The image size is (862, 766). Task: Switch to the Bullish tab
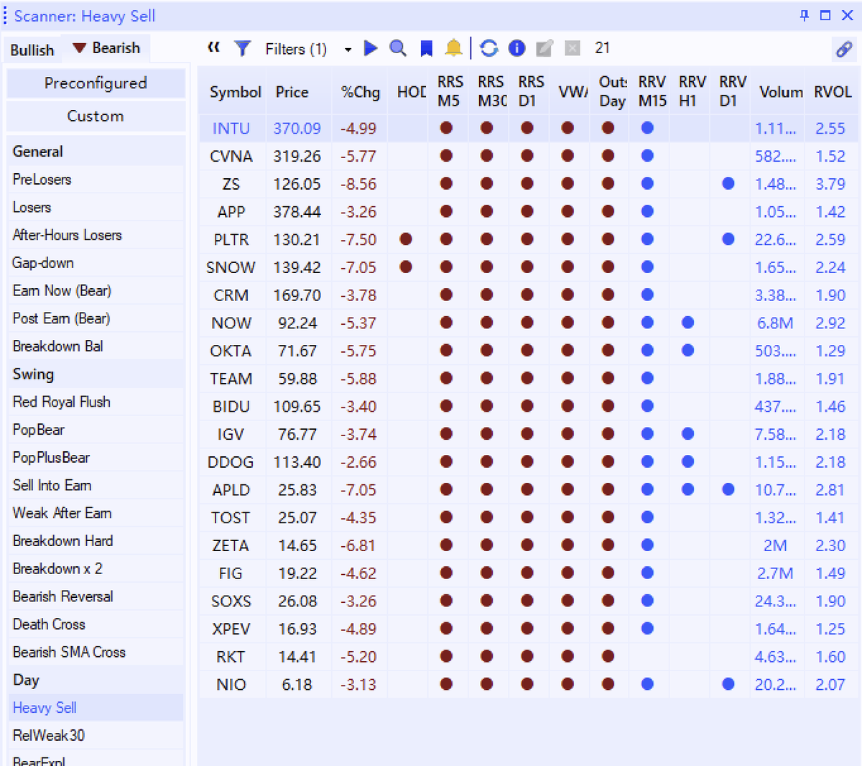(x=32, y=50)
